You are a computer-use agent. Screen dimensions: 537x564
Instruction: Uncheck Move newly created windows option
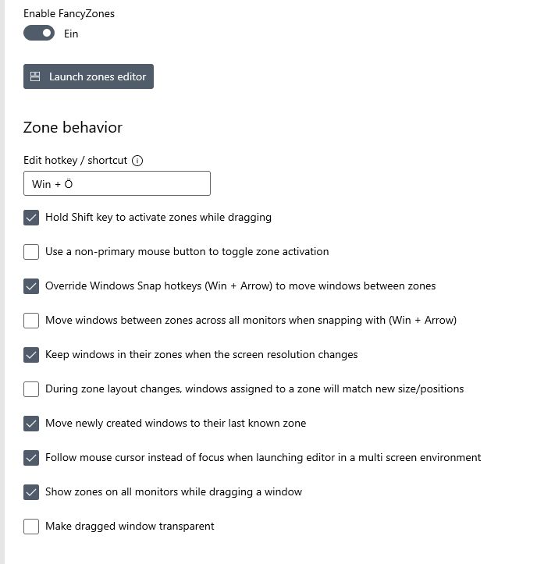tap(31, 424)
